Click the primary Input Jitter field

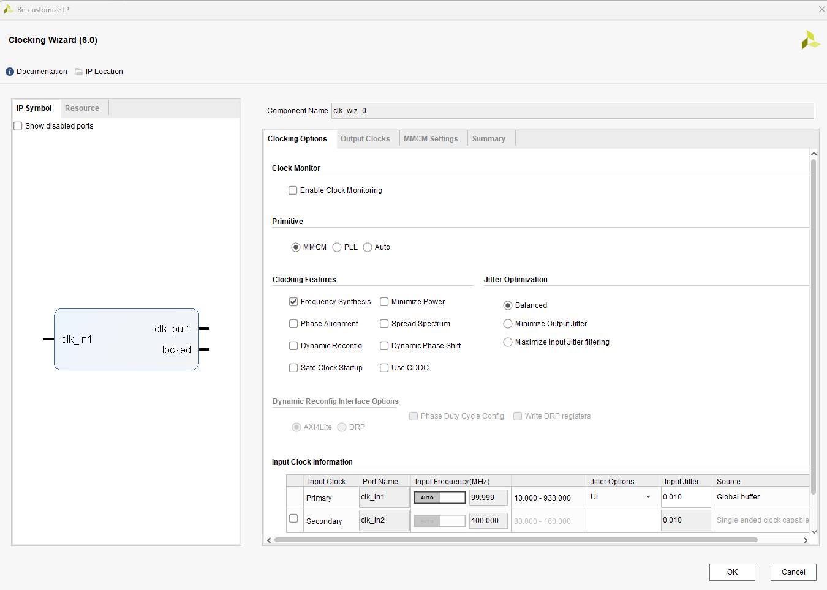(685, 497)
